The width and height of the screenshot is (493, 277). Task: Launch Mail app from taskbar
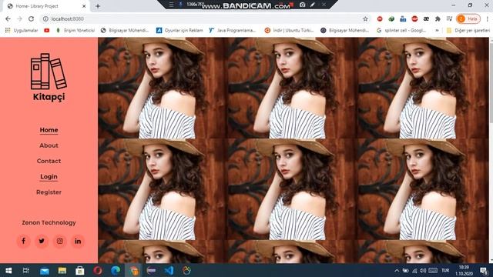45,270
